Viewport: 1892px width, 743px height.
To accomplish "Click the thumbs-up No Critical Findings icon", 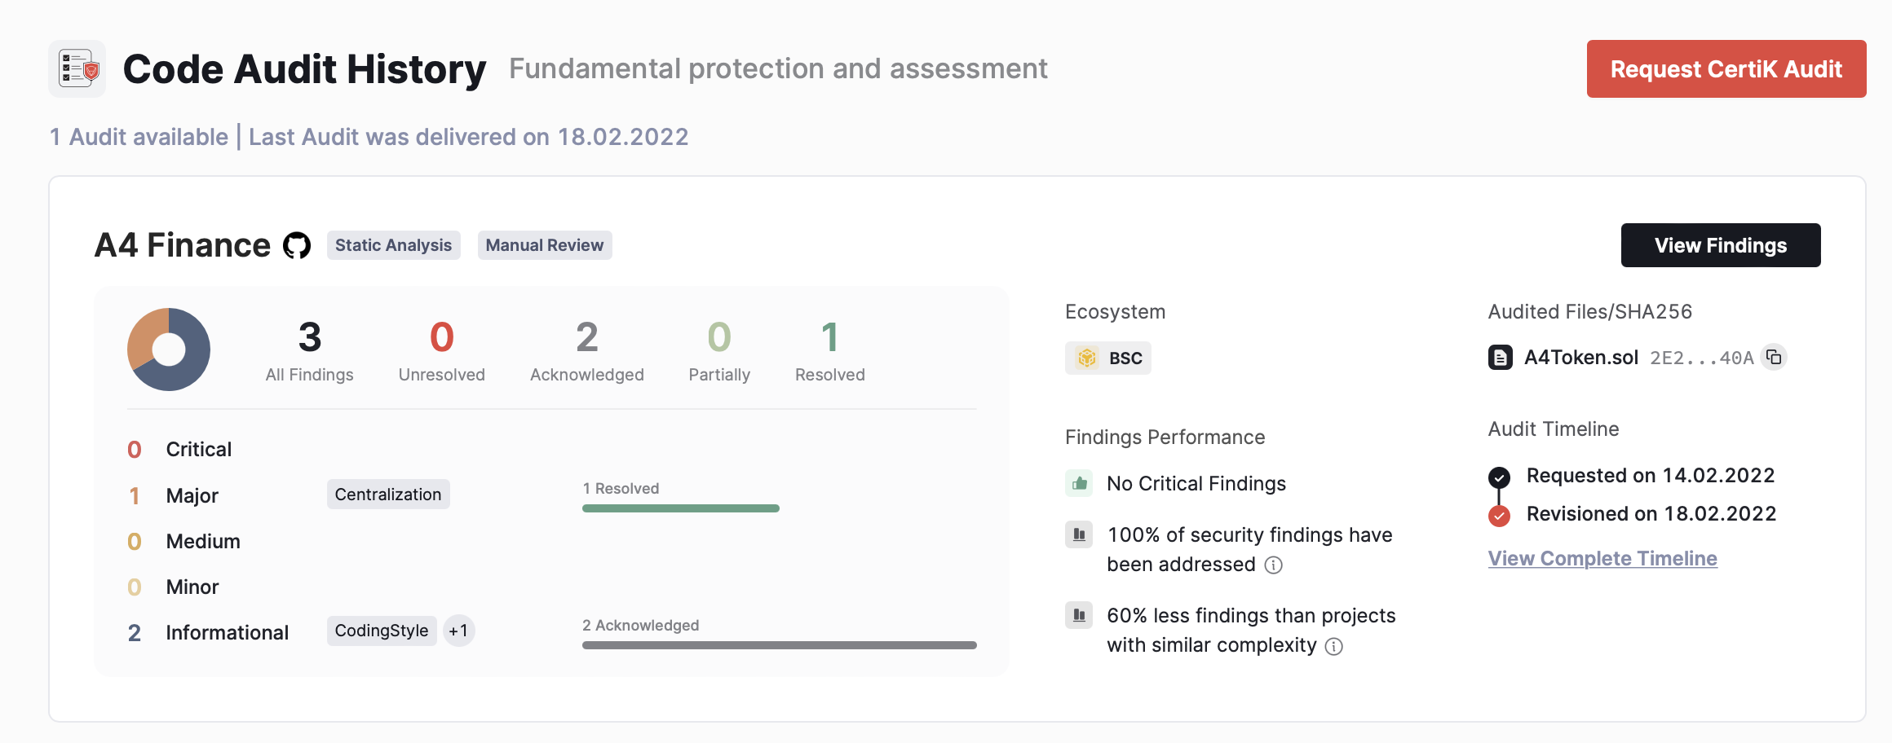I will (x=1079, y=483).
